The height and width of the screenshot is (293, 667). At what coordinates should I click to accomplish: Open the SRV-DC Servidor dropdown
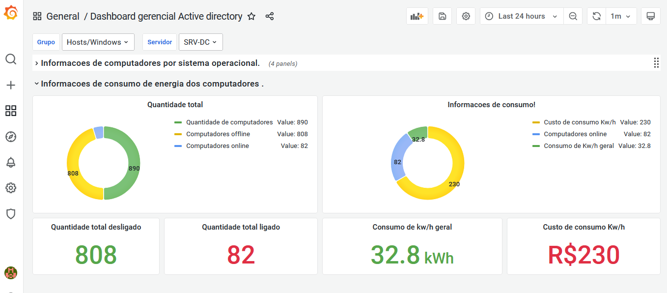click(200, 42)
